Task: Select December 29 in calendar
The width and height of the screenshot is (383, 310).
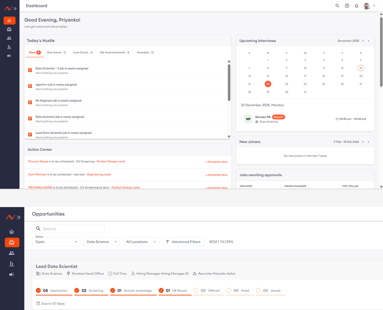Action: pos(268,92)
